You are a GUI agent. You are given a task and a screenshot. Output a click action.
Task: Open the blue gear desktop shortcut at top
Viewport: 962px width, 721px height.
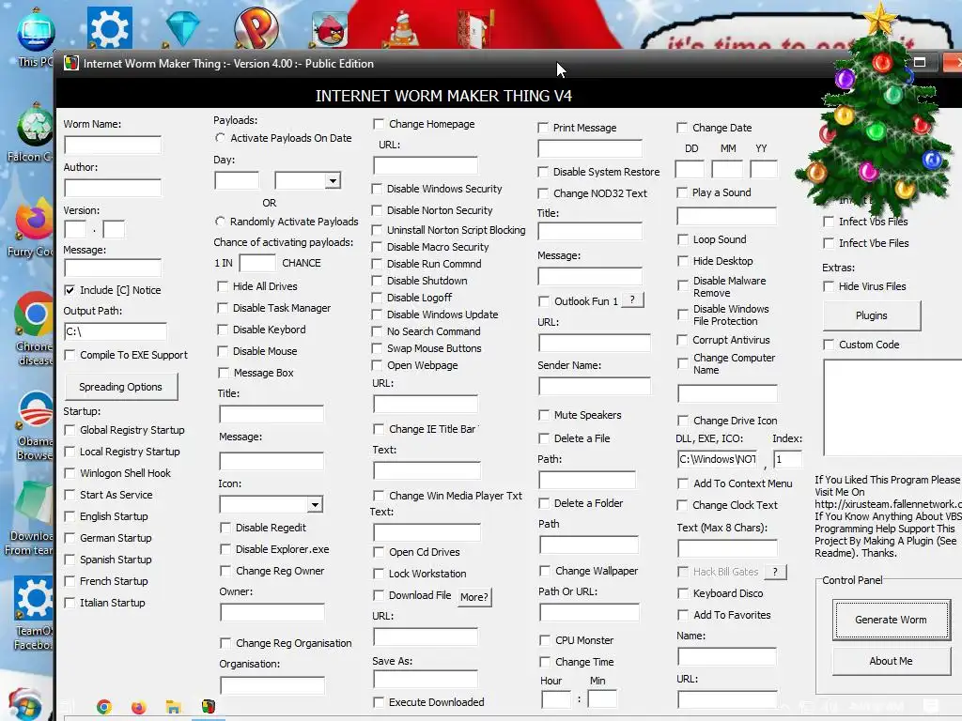pyautogui.click(x=109, y=27)
